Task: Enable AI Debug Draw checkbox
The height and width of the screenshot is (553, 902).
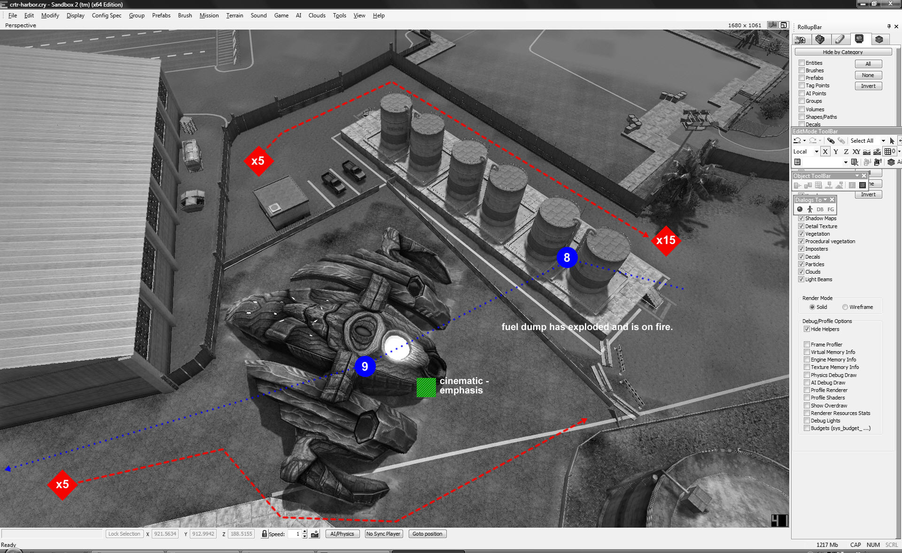Action: [x=807, y=383]
